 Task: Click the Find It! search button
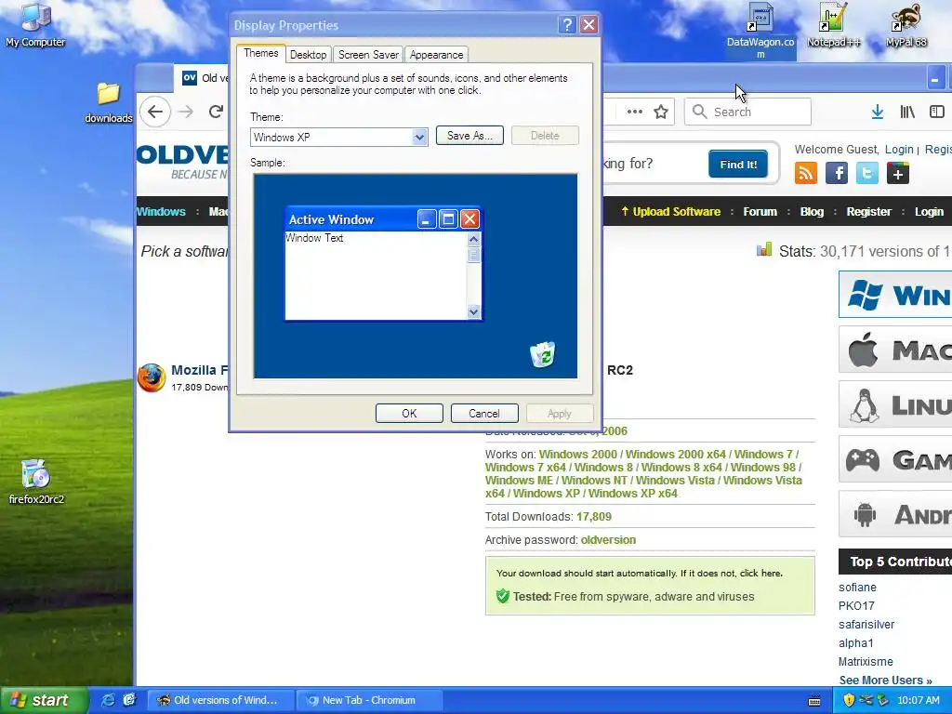(738, 165)
